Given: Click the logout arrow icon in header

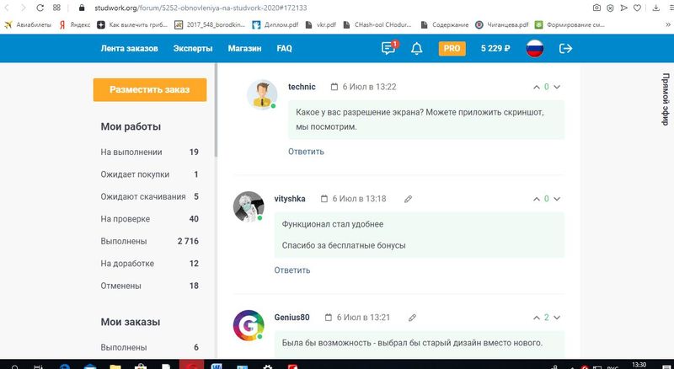Looking at the screenshot, I should [x=566, y=49].
